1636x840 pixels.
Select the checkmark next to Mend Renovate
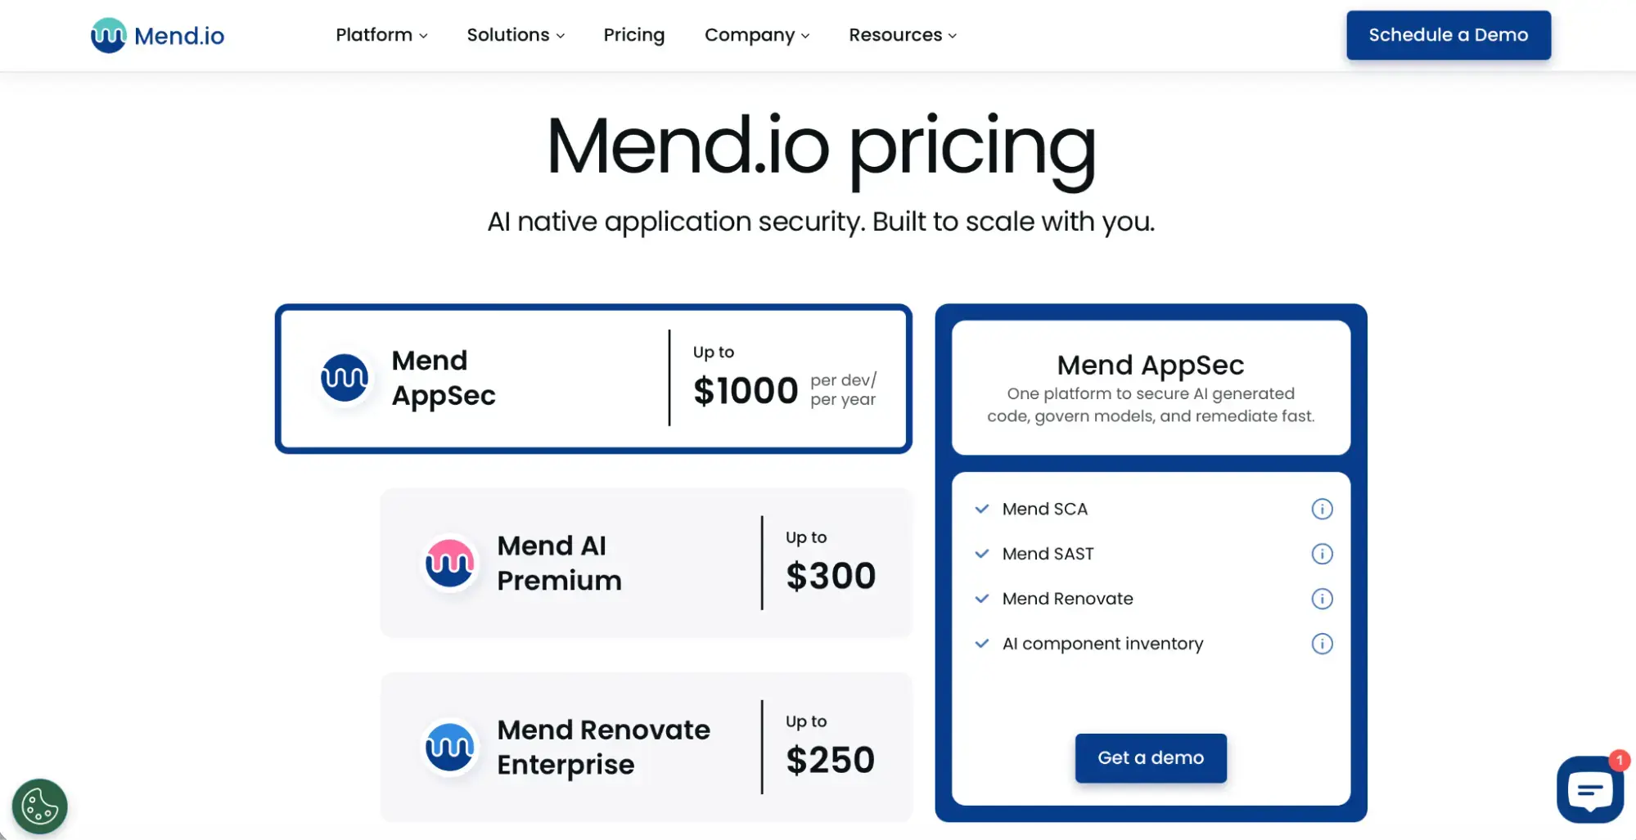pyautogui.click(x=981, y=599)
